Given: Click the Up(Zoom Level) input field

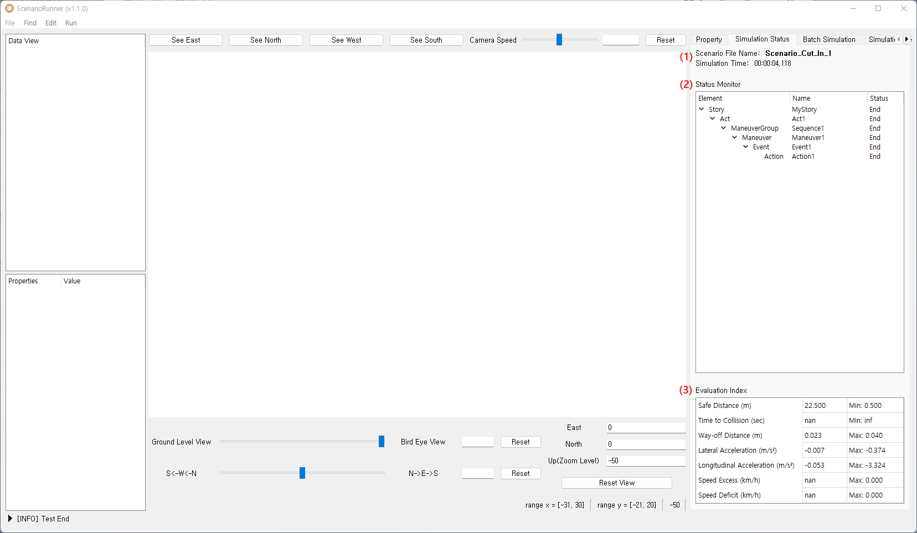Looking at the screenshot, I should click(x=646, y=461).
